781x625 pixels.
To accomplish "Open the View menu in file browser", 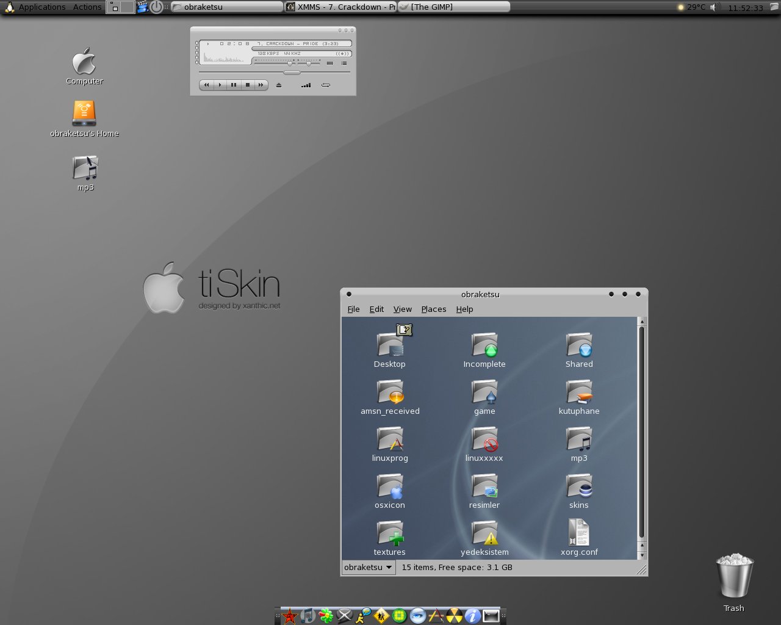I will coord(403,309).
